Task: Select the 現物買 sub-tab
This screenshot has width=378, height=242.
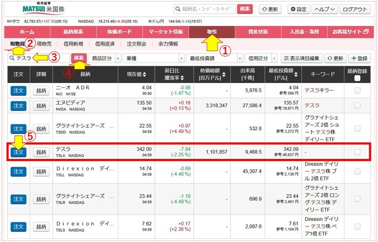Action: 17,44
